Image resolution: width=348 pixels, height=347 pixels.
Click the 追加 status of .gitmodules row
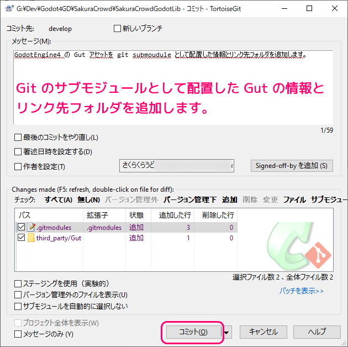coord(136,227)
